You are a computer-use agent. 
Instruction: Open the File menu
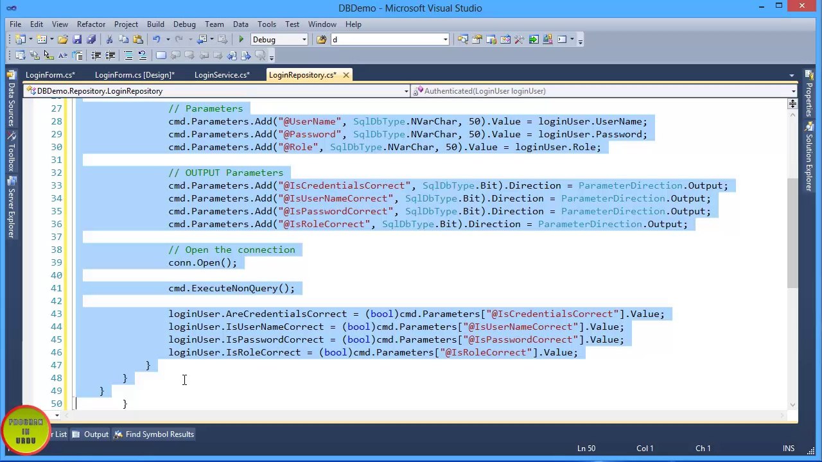coord(15,24)
